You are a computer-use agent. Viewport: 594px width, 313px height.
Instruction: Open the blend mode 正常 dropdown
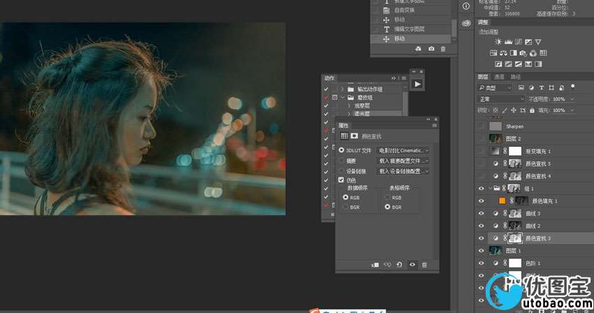coord(501,99)
